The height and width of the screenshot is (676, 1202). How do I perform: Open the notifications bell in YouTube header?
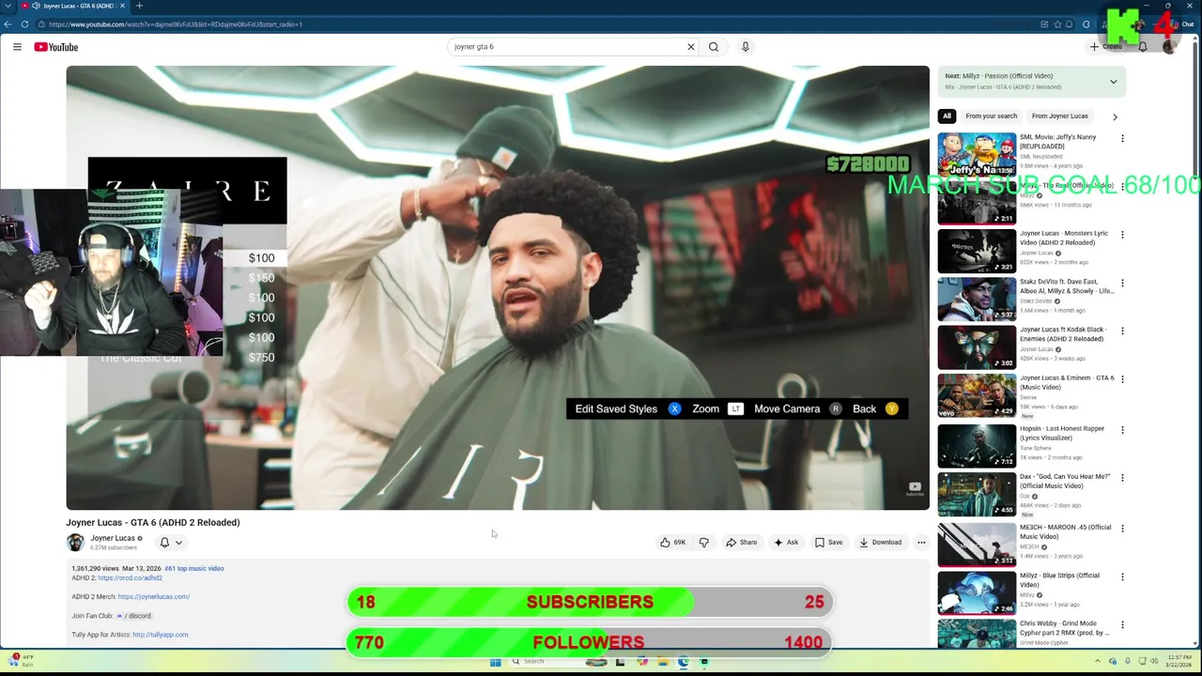[x=1143, y=47]
